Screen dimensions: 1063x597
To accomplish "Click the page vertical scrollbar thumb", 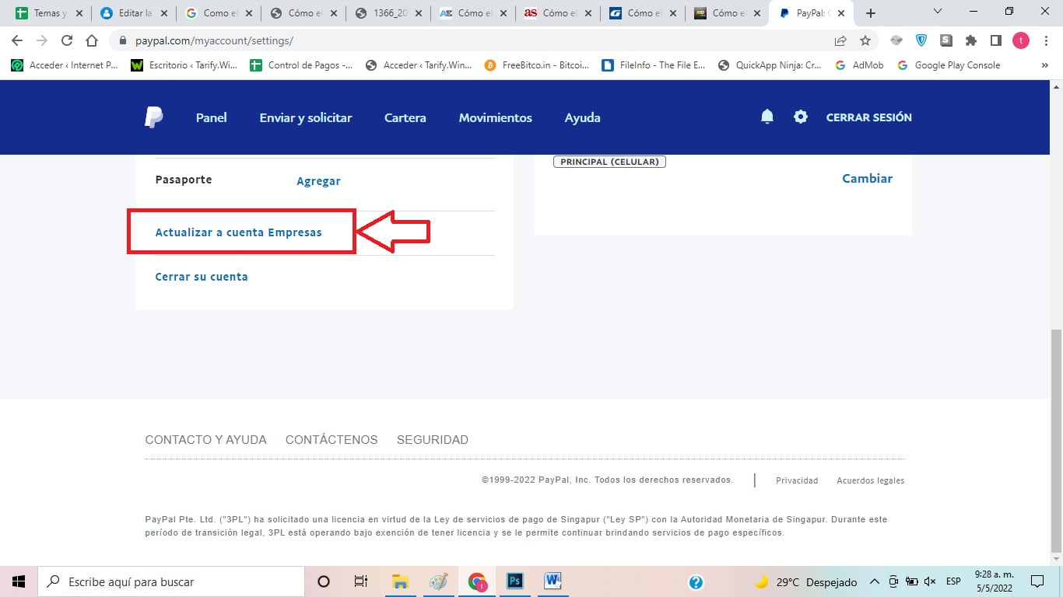I will pos(1056,441).
